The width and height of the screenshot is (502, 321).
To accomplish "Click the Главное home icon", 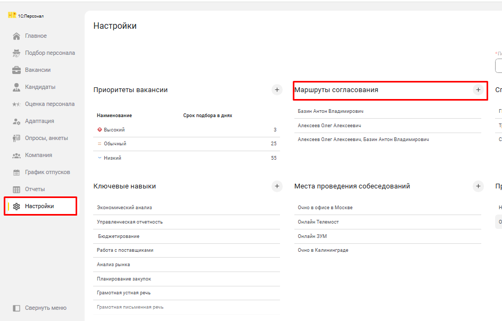I will point(17,36).
